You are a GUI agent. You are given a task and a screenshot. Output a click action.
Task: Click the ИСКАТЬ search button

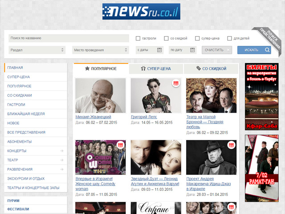point(254,50)
